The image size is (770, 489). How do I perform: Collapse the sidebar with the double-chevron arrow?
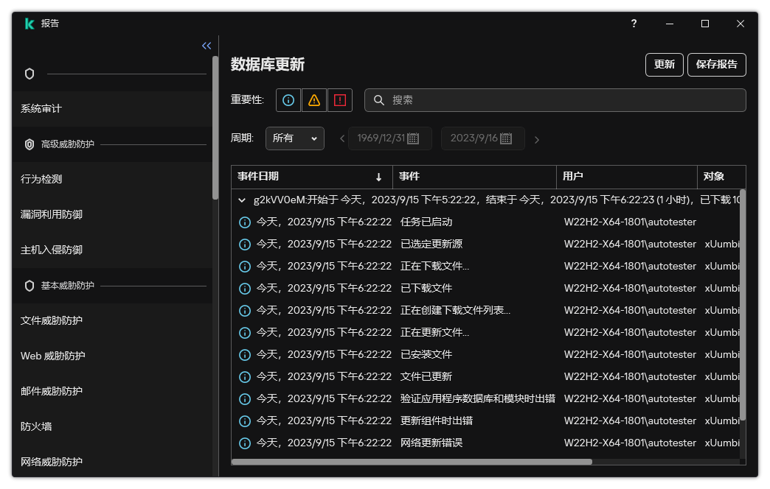[206, 45]
